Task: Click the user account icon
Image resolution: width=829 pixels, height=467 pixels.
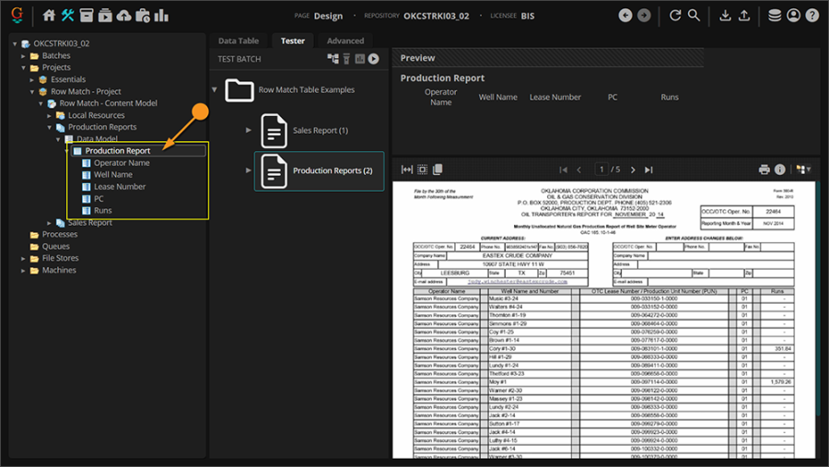Action: [793, 16]
